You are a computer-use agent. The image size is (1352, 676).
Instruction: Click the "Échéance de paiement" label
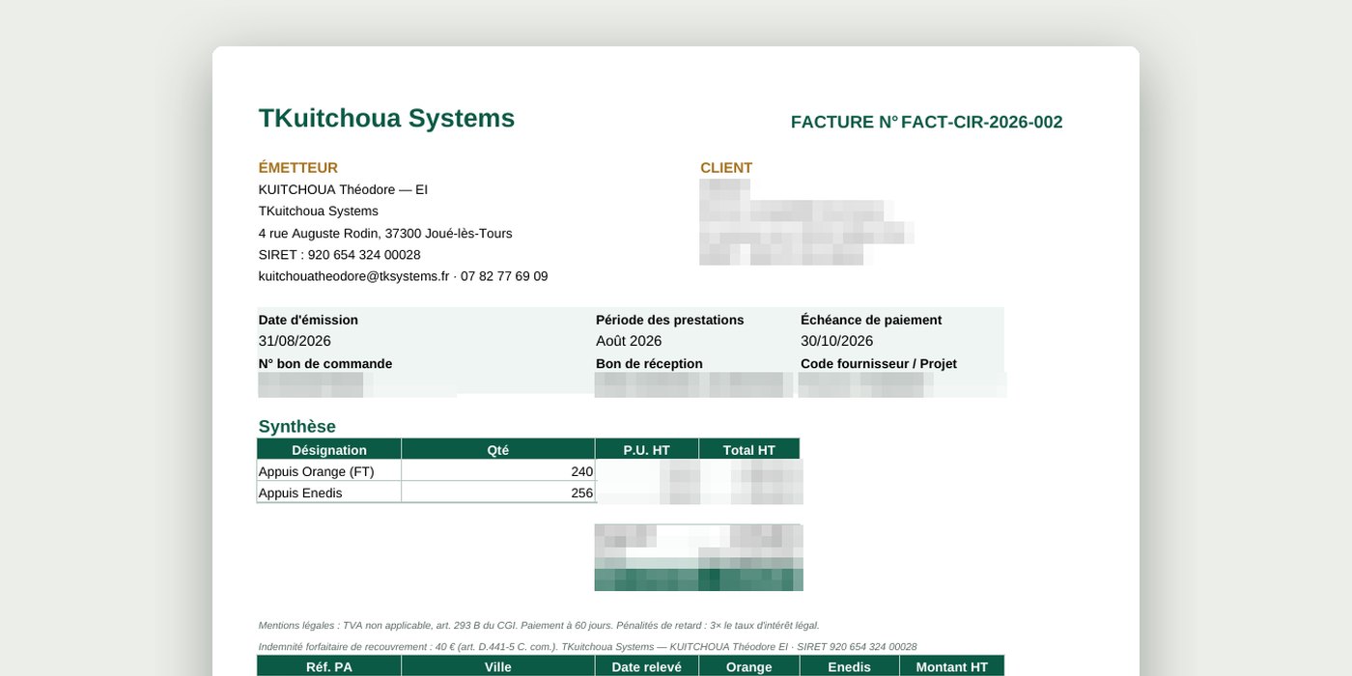(871, 320)
